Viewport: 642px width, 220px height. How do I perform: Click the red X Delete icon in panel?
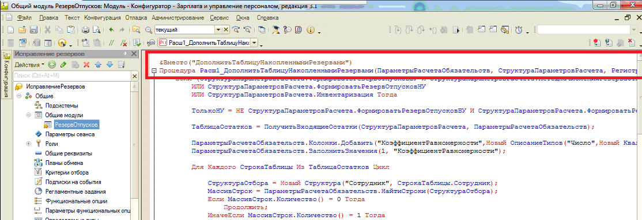tap(86, 64)
